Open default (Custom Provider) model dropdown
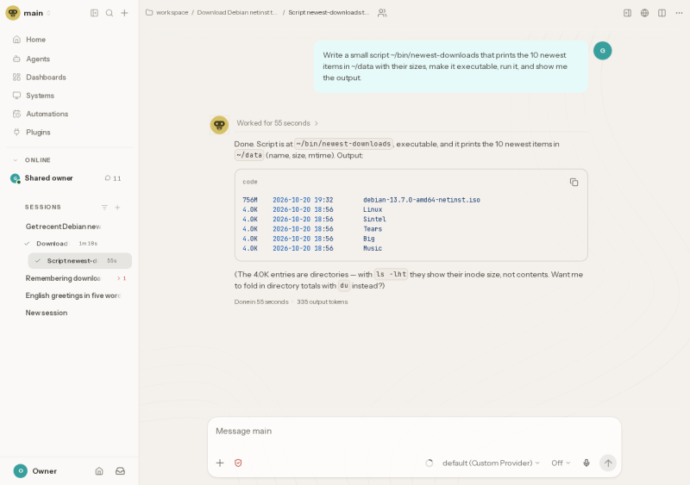The width and height of the screenshot is (690, 485). (491, 463)
